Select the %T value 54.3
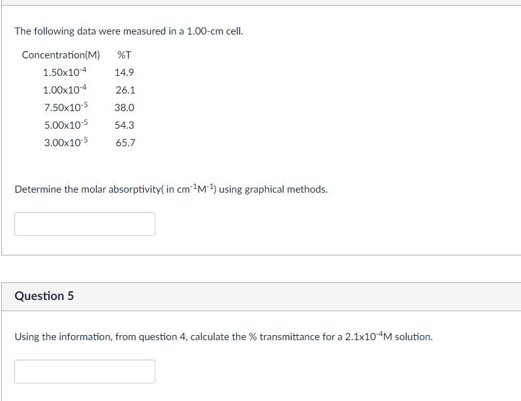Image resolution: width=521 pixels, height=401 pixels. pos(124,124)
